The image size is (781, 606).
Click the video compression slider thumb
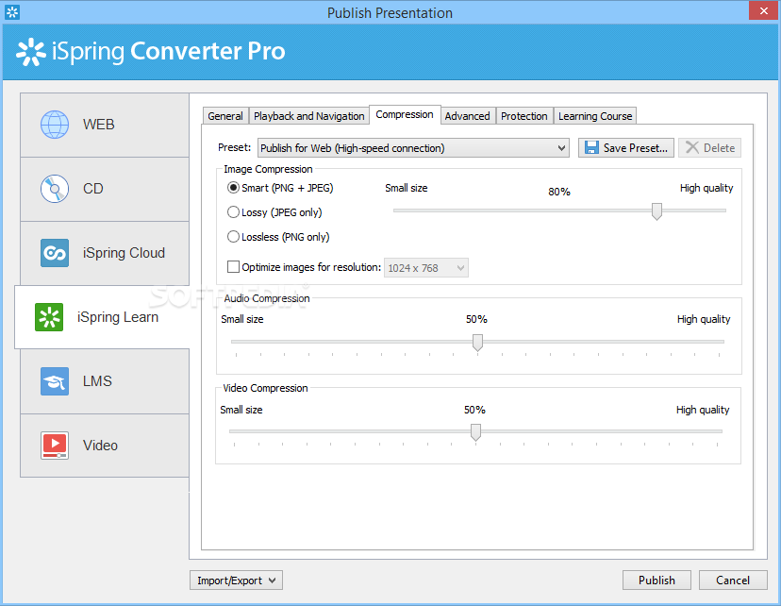pos(475,432)
